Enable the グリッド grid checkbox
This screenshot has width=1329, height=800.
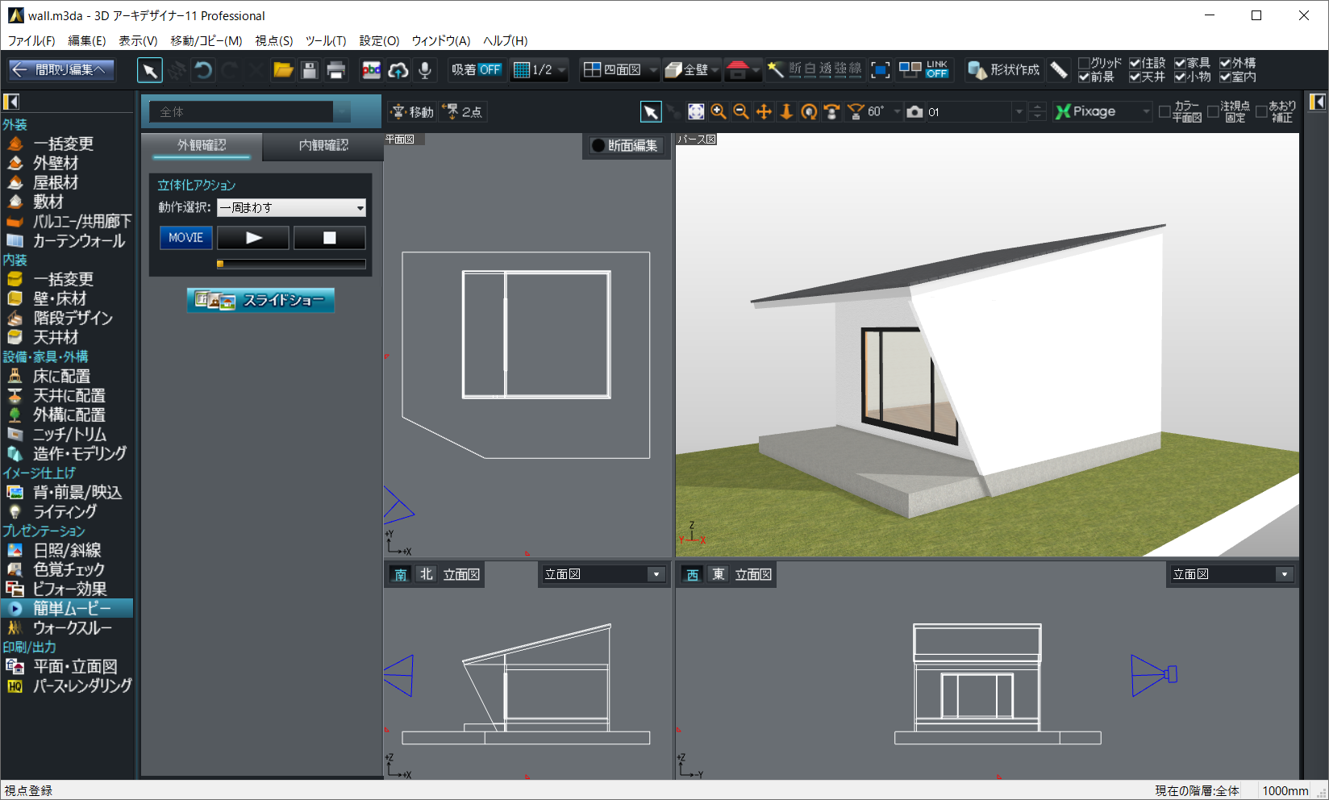pyautogui.click(x=1085, y=63)
